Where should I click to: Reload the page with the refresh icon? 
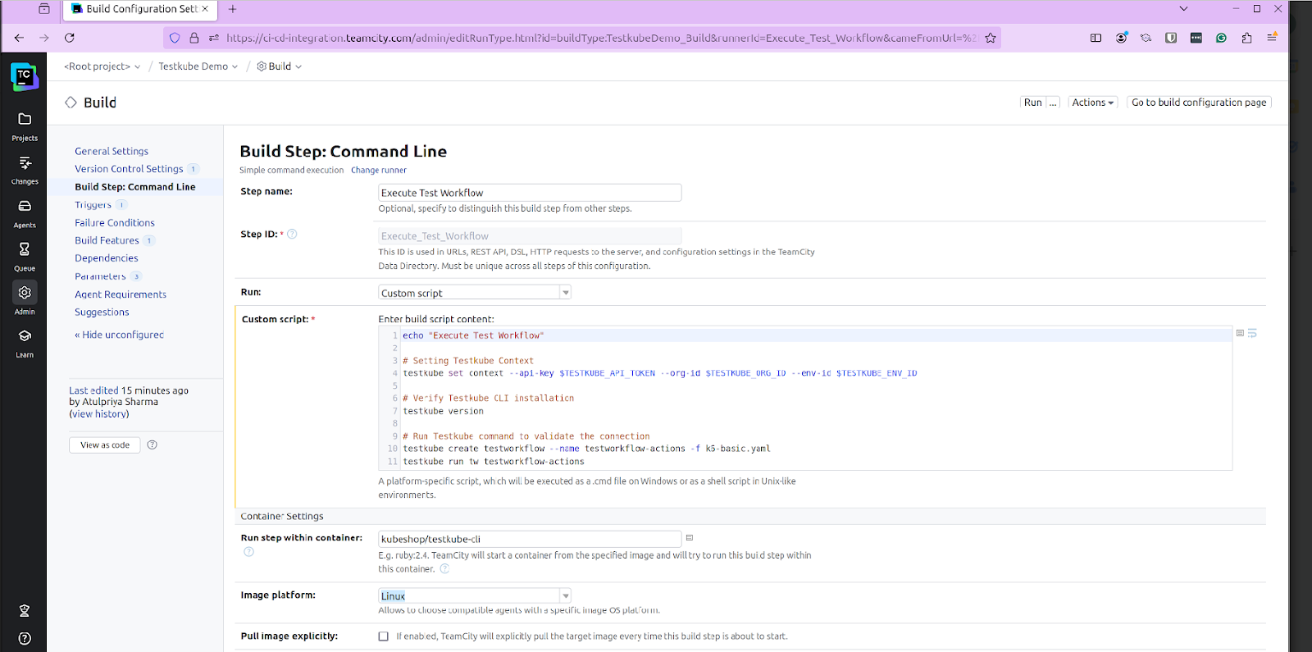(x=70, y=38)
